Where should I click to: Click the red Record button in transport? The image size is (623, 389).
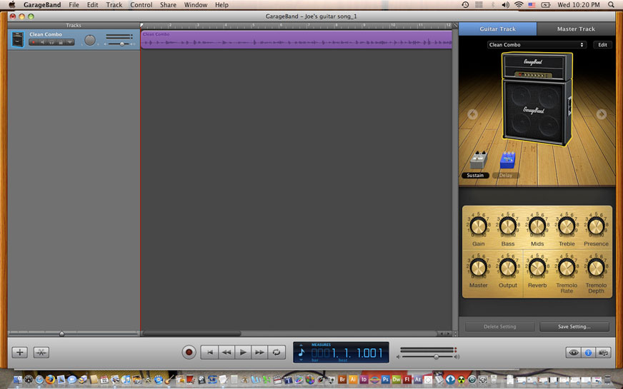[189, 352]
